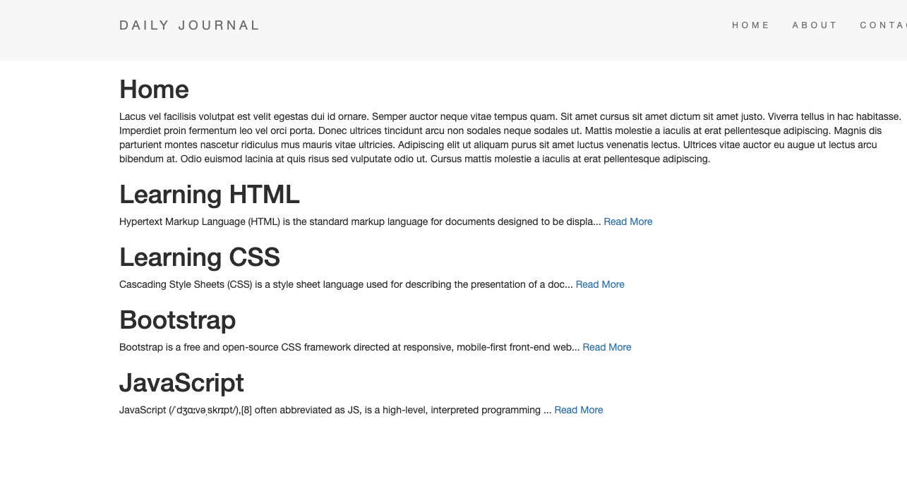907x486 pixels.
Task: Click the [8] reference in JavaScript excerpt
Action: coord(246,410)
